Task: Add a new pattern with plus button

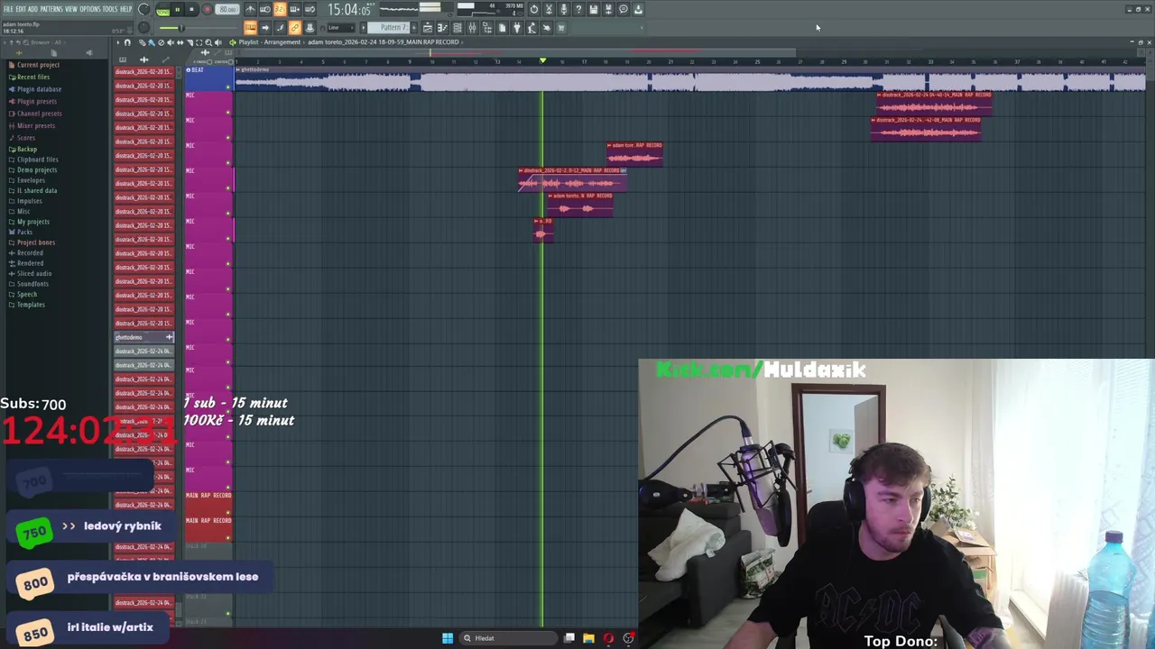Action: 414,28
